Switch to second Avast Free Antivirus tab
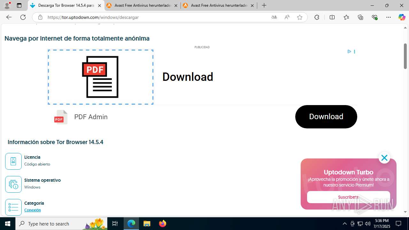This screenshot has width=409, height=230. click(x=219, y=5)
